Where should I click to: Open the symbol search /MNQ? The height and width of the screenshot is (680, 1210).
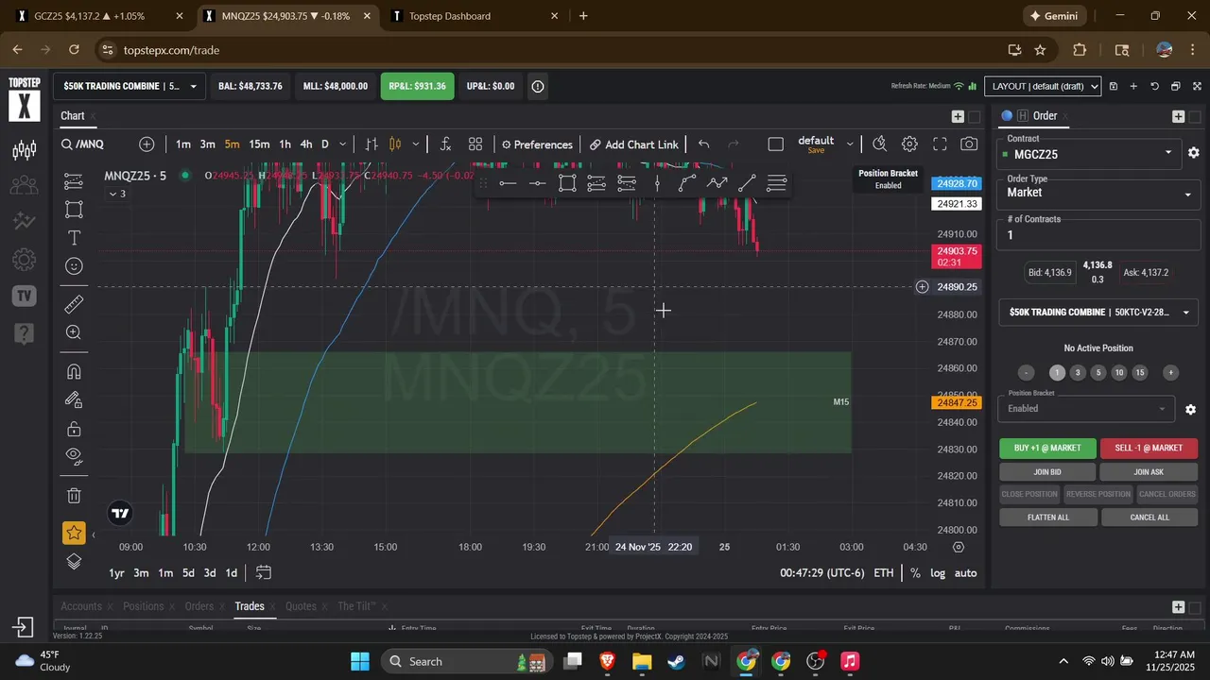click(x=83, y=144)
